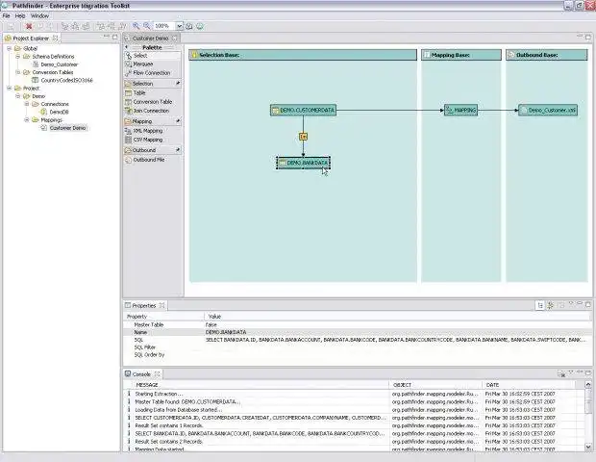
Task: Click the Selection Base lane header
Action: point(303,55)
